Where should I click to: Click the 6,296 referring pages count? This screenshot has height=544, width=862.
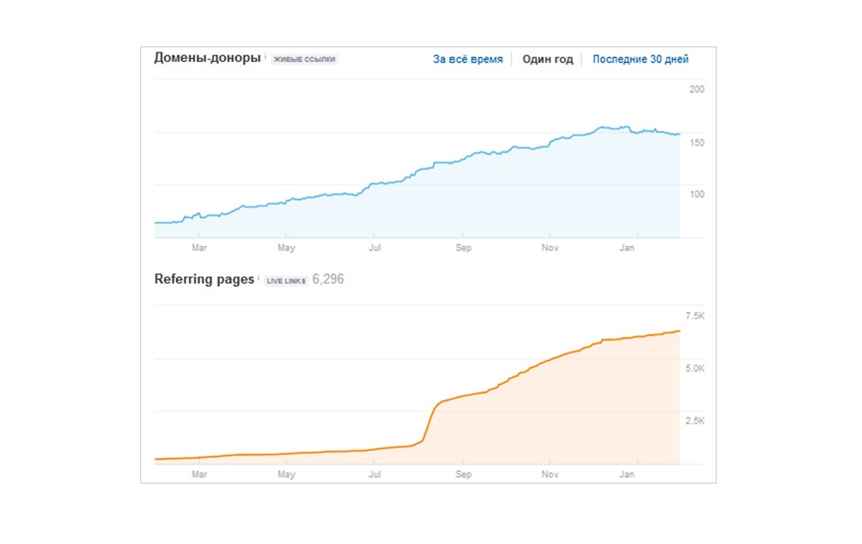[x=328, y=279]
